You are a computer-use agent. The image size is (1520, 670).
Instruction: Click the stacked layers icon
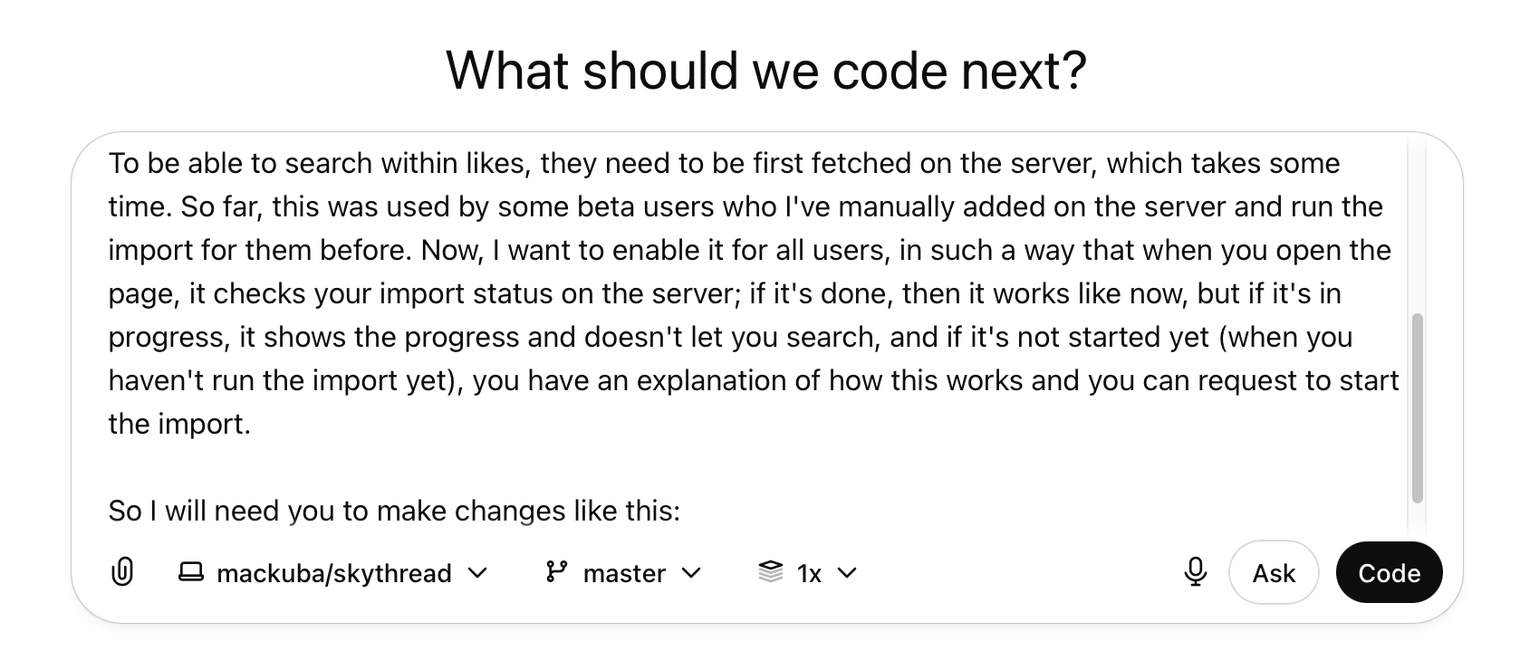coord(771,572)
